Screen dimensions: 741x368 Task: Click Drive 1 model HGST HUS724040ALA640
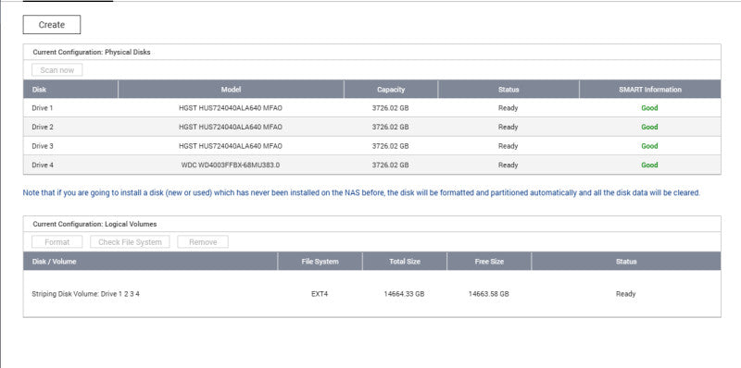pyautogui.click(x=231, y=108)
